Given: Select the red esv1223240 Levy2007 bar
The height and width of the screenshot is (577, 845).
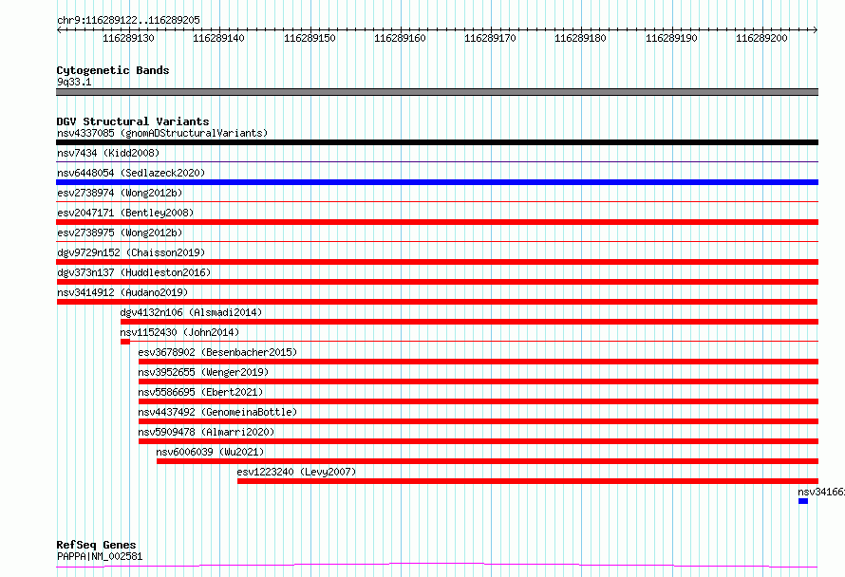Looking at the screenshot, I should pyautogui.click(x=528, y=481).
